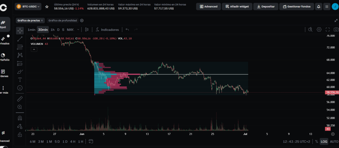
Task: Click the Depositar button
Action: pos(266,6)
